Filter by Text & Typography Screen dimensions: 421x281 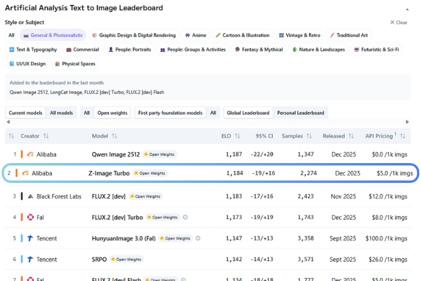(33, 49)
